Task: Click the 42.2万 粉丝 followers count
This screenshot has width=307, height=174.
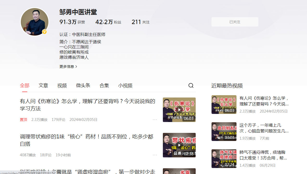Action: [108, 22]
